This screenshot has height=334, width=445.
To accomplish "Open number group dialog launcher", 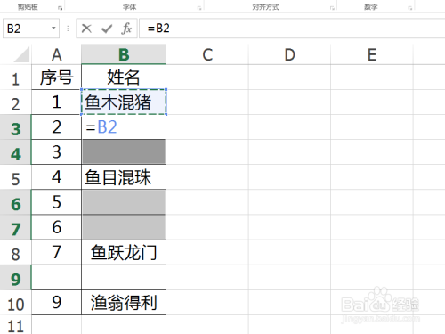I will [x=410, y=8].
